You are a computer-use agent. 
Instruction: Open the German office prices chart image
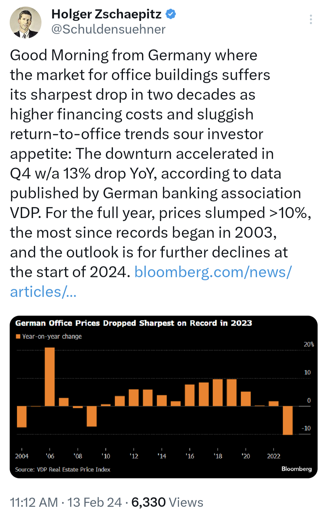163,397
